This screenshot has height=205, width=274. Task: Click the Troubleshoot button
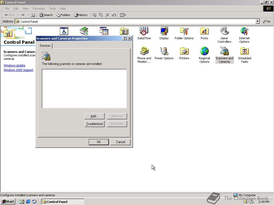coord(94,124)
